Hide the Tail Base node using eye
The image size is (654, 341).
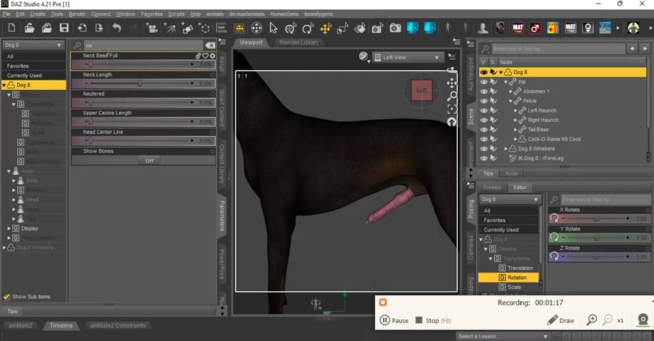pyautogui.click(x=483, y=130)
